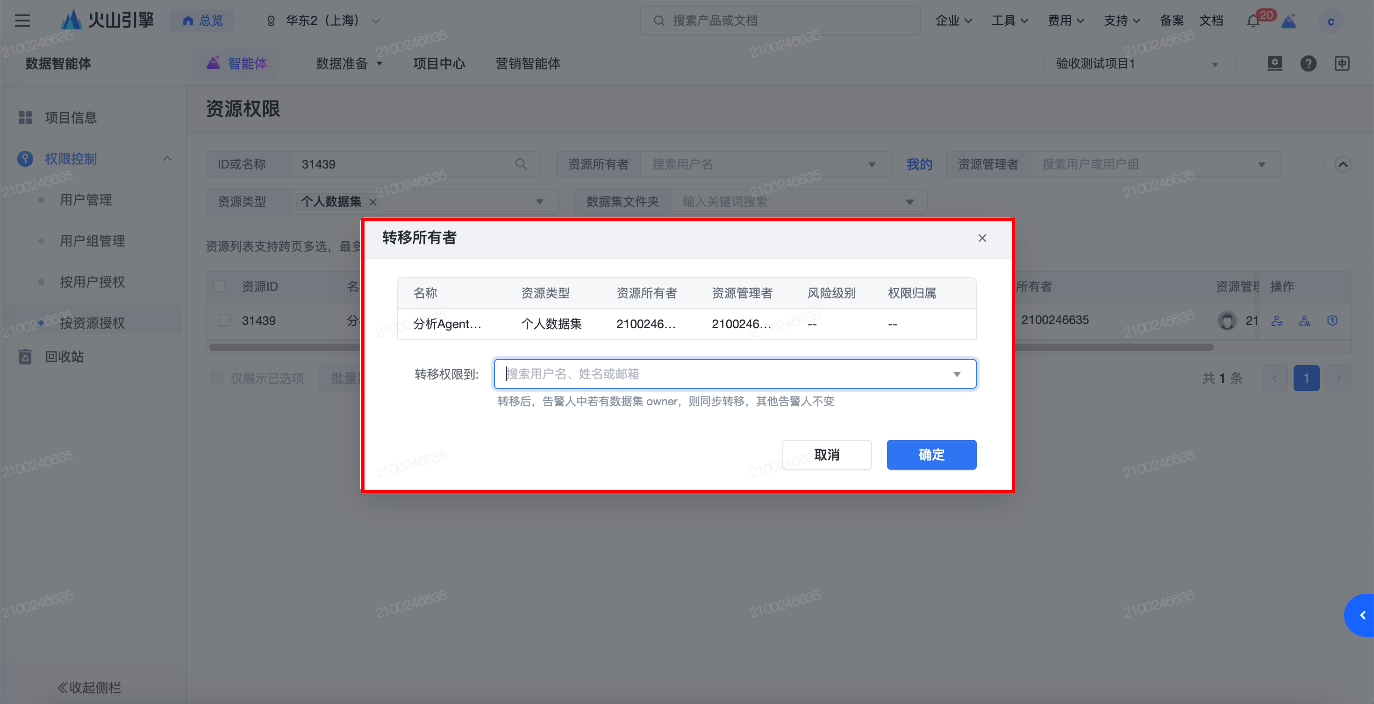Open the region selector 华东2（上海）

[x=322, y=21]
